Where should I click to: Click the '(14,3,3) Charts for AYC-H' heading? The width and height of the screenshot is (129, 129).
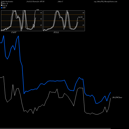click(x=35, y=2)
